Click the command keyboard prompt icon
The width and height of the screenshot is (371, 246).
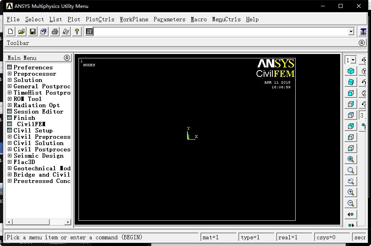[89, 32]
